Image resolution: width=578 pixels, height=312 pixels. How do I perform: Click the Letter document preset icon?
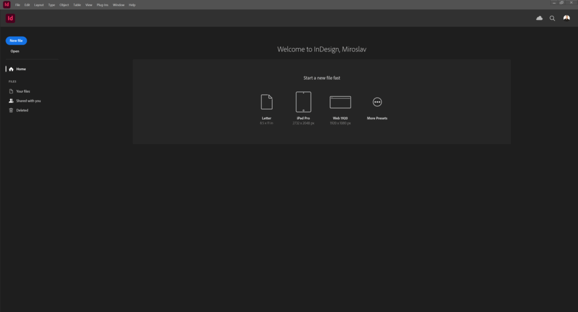pyautogui.click(x=266, y=102)
